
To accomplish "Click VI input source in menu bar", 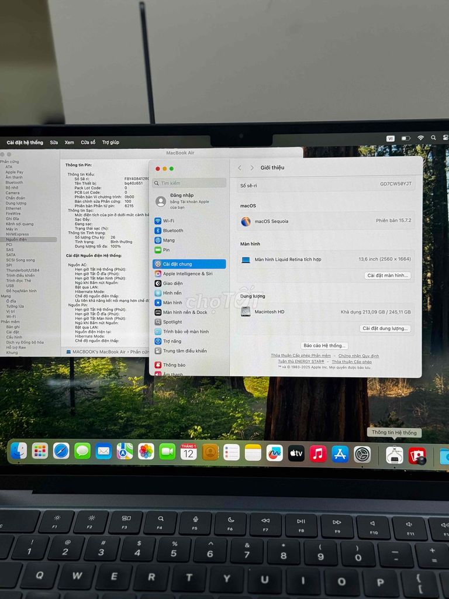I will [390, 139].
